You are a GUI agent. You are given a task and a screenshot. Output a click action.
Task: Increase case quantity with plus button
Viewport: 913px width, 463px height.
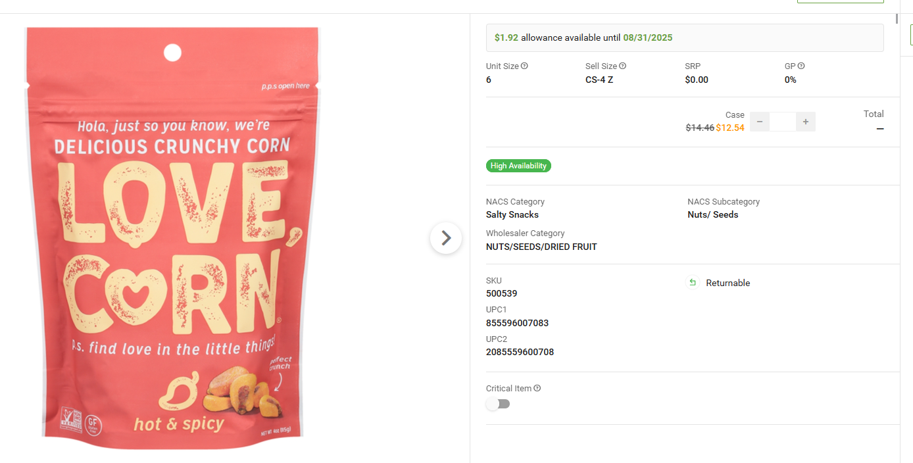(x=806, y=122)
